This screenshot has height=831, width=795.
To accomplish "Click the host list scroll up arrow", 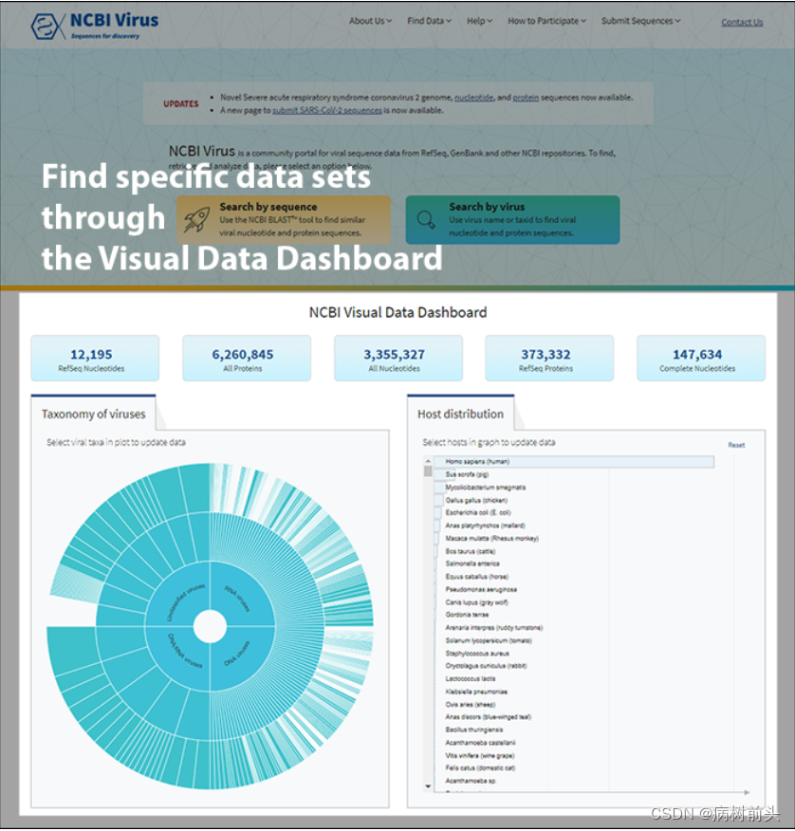I will tap(428, 462).
